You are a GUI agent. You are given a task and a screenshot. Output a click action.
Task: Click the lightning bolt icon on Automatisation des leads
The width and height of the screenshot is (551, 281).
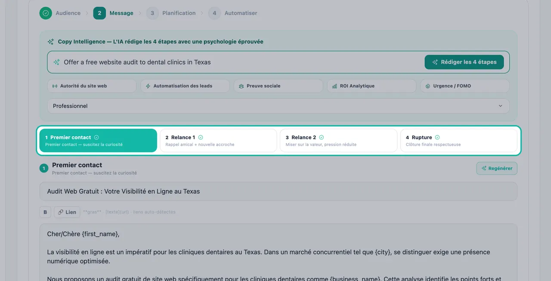click(x=148, y=86)
